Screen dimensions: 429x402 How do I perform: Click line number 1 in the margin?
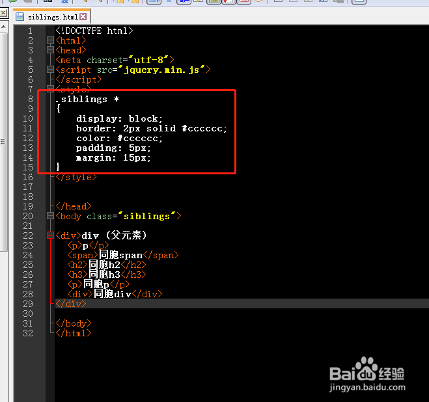(30, 31)
